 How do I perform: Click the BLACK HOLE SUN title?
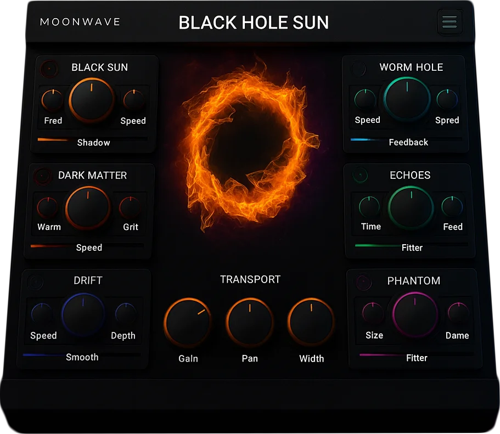(x=253, y=22)
